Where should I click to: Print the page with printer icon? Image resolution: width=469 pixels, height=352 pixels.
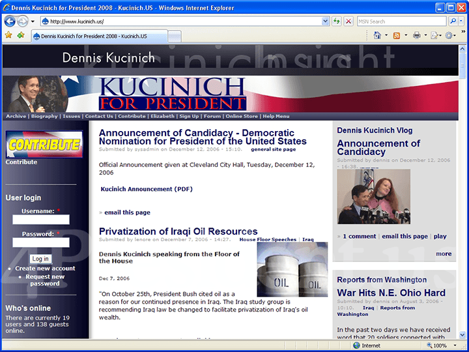click(417, 36)
